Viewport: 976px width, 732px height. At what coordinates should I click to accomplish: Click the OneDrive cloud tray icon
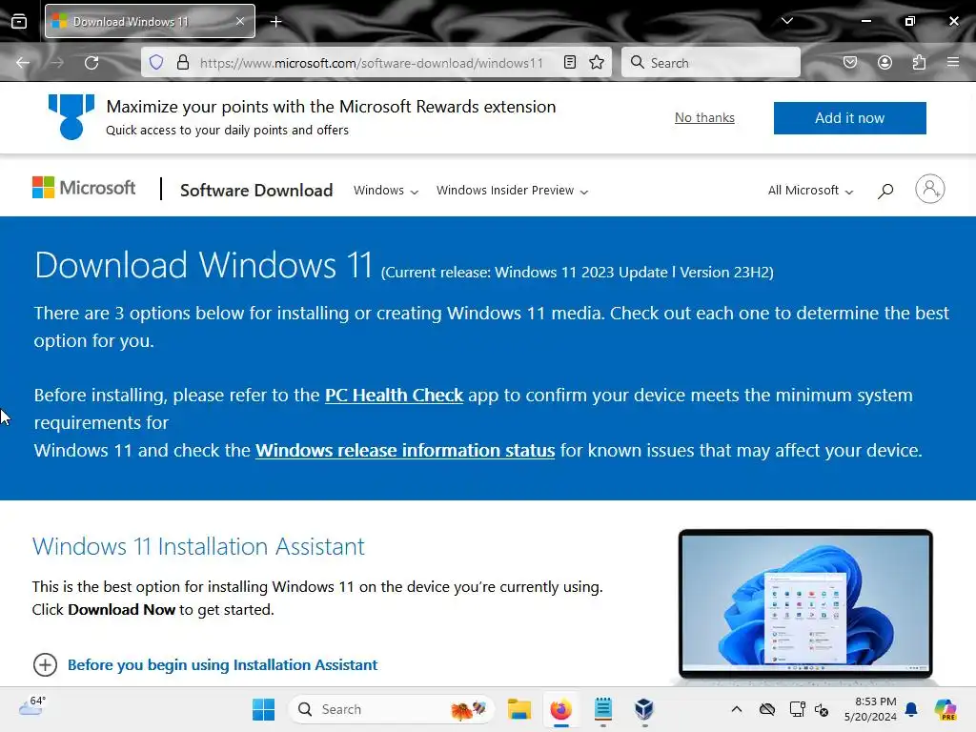767,709
